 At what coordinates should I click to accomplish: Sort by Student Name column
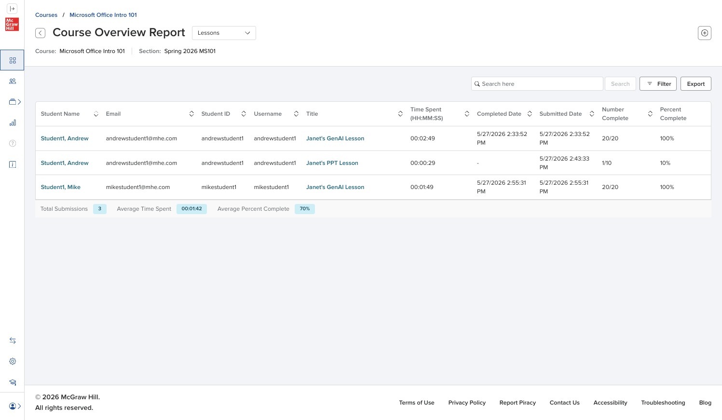96,114
